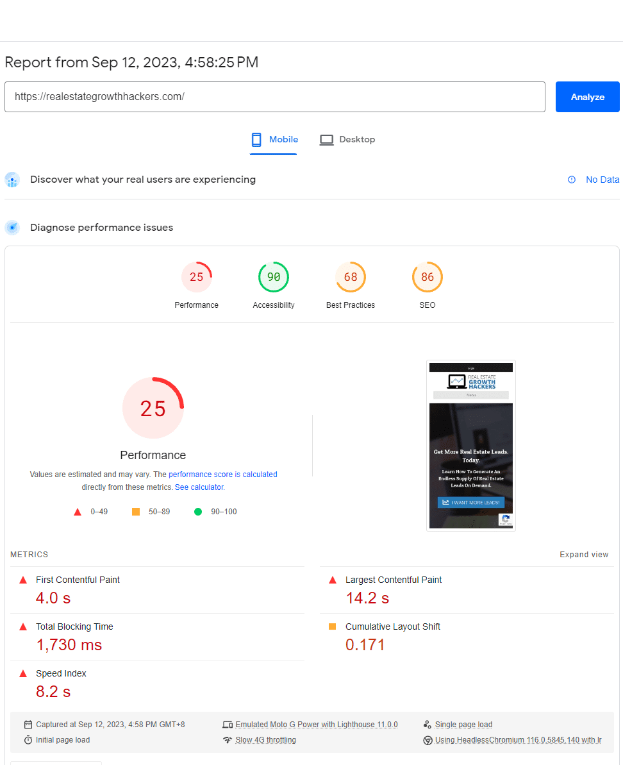Image resolution: width=623 pixels, height=765 pixels.
Task: Click the Best Practices gauge showing 68
Action: pos(351,277)
